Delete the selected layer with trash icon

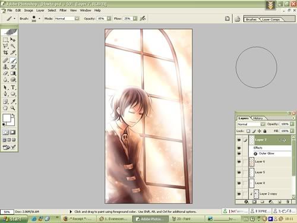coord(287,202)
